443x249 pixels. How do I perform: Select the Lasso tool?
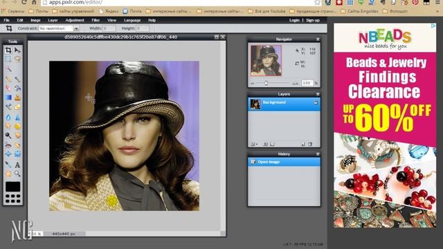(x=17, y=59)
